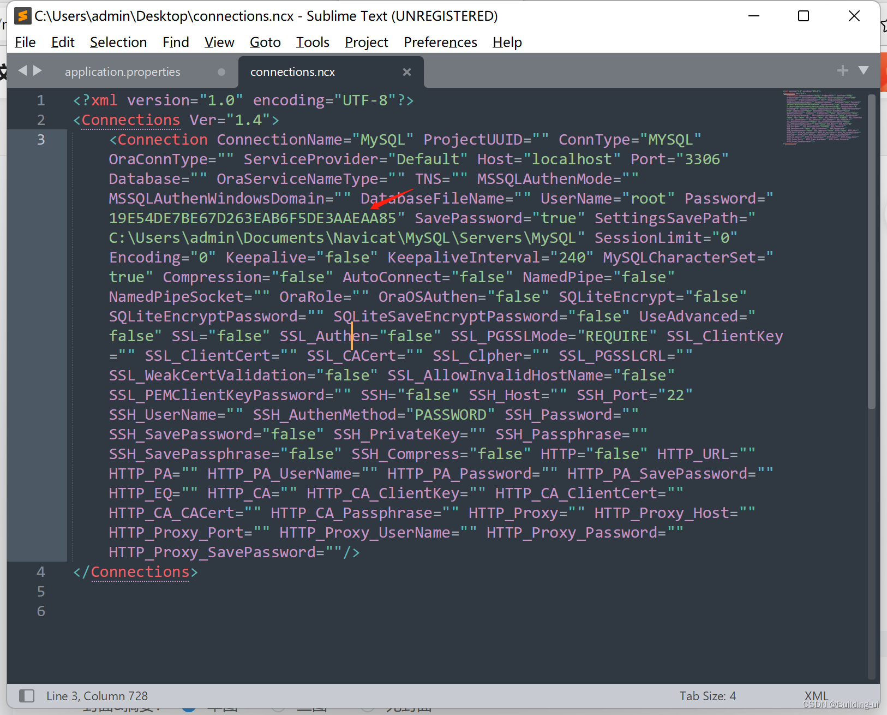Click the KeepaliveInterval value "240"
The height and width of the screenshot is (715, 887).
point(572,258)
